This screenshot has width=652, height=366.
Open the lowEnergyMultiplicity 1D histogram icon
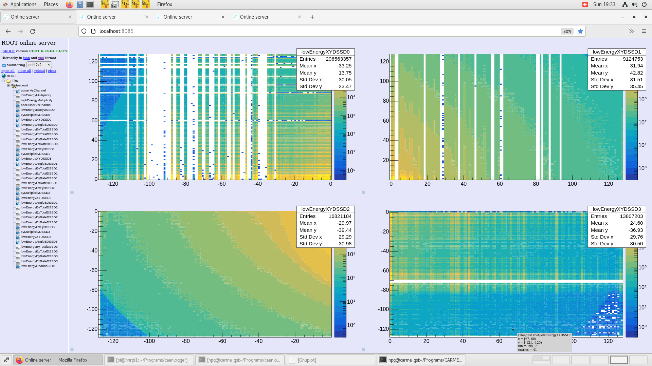point(17,95)
